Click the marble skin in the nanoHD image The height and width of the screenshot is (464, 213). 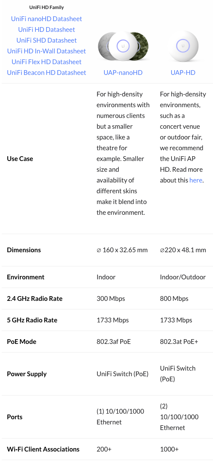click(103, 46)
